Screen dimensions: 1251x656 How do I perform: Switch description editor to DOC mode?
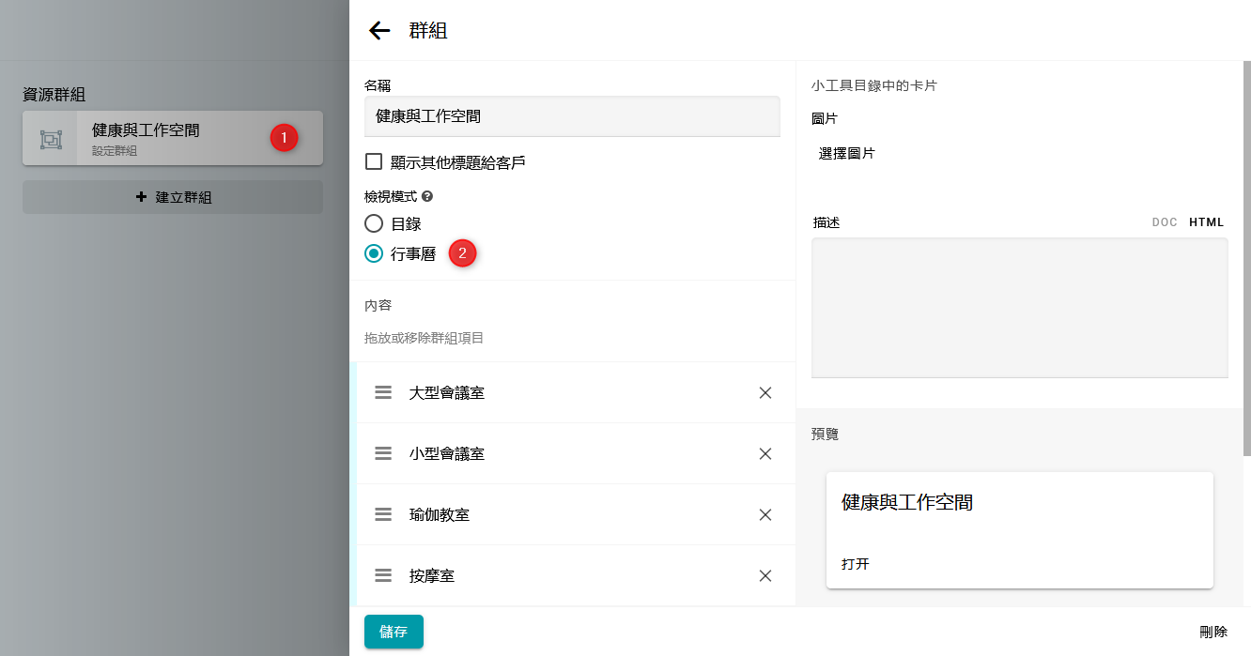[x=1165, y=222]
